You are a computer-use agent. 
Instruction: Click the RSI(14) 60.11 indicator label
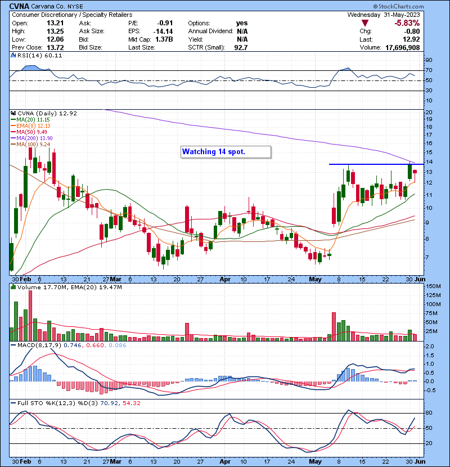coord(39,55)
